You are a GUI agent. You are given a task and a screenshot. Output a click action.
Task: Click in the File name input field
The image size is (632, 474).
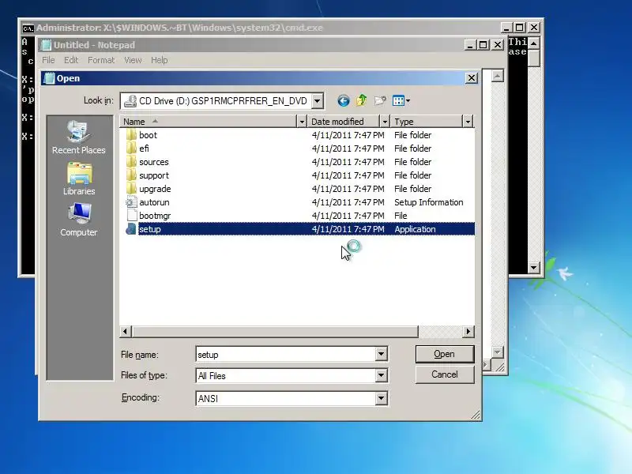pyautogui.click(x=286, y=355)
